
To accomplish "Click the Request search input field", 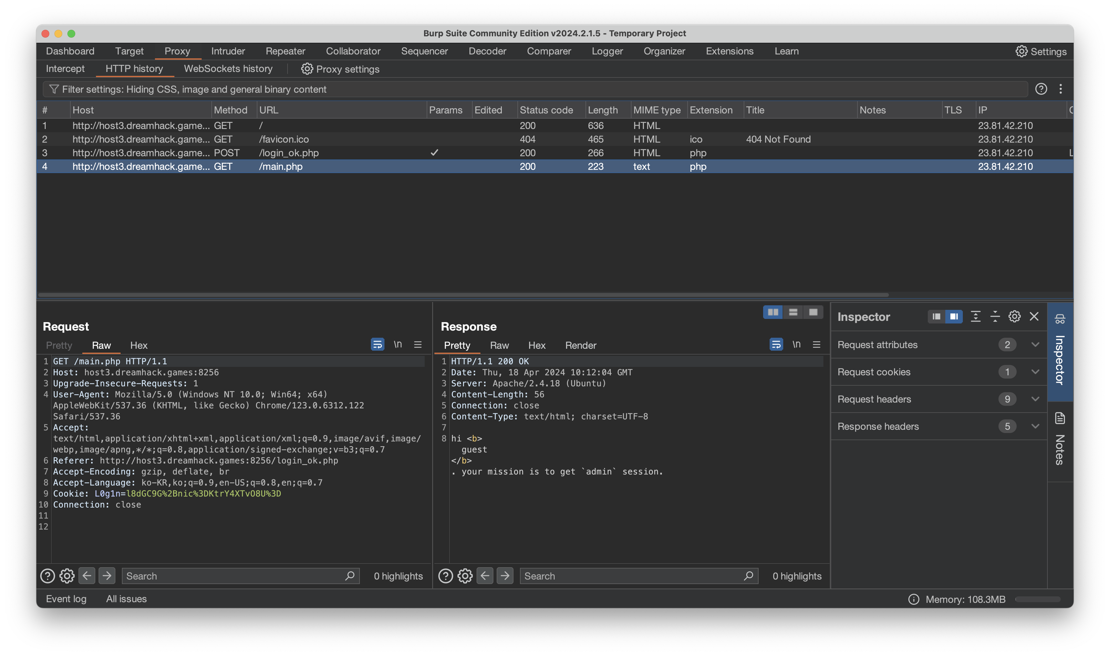I will pyautogui.click(x=234, y=576).
